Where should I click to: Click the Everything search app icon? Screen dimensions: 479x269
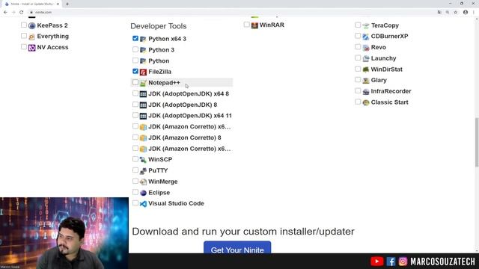[31, 37]
